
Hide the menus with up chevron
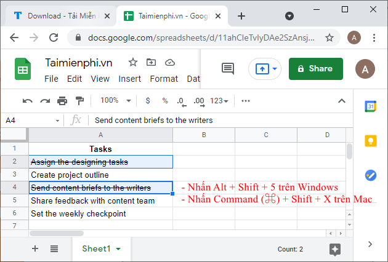click(x=342, y=101)
